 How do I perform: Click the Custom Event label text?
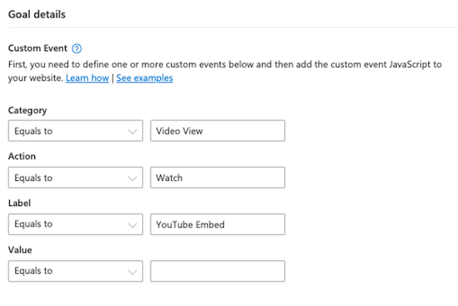tap(37, 48)
